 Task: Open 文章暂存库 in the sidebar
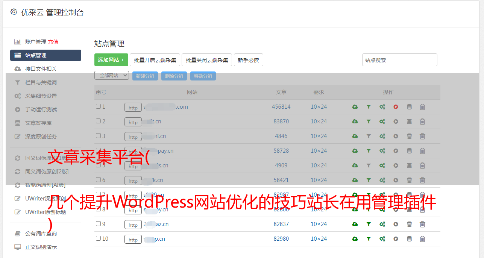point(38,123)
